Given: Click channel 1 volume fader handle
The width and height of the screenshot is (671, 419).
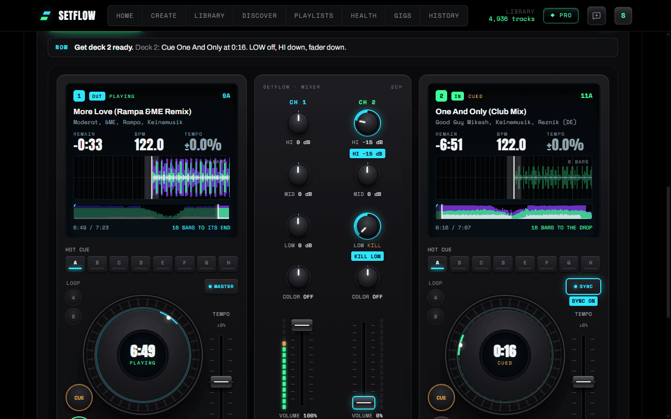Looking at the screenshot, I should [x=302, y=325].
